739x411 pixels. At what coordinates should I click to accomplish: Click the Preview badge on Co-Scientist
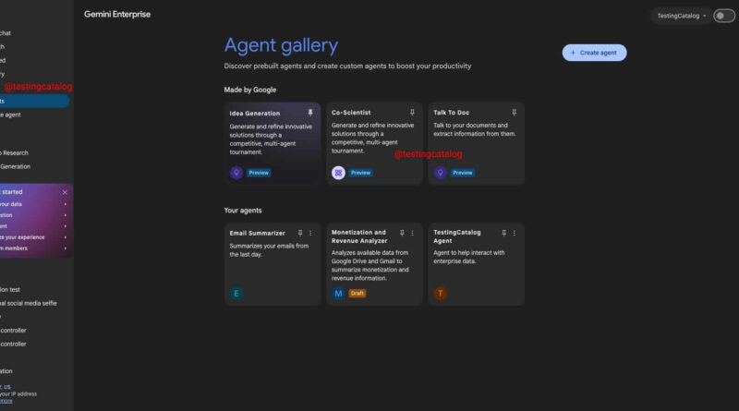point(360,173)
